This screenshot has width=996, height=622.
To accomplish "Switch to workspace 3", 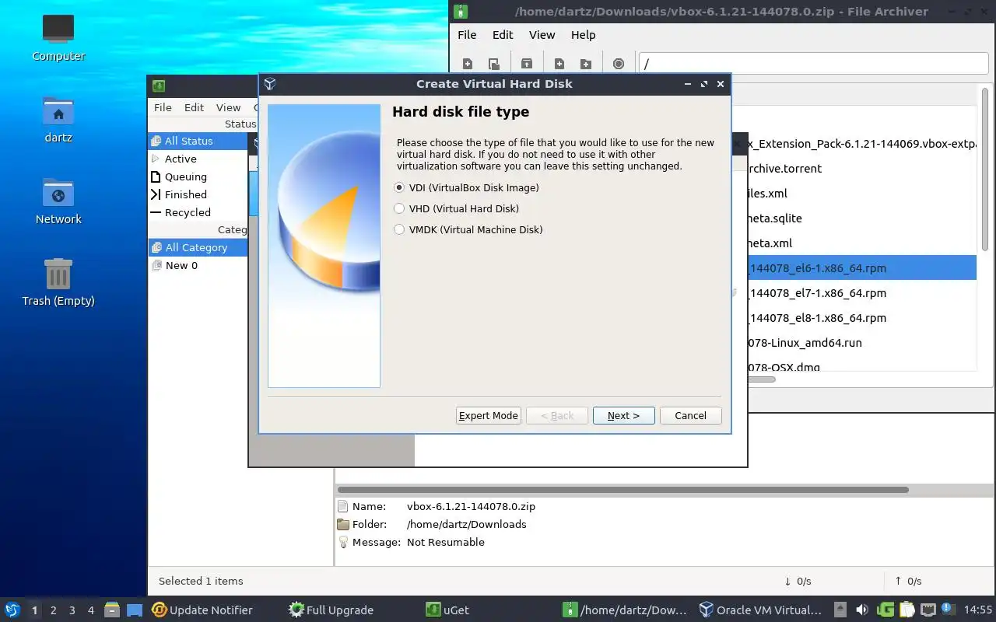I will click(x=72, y=610).
